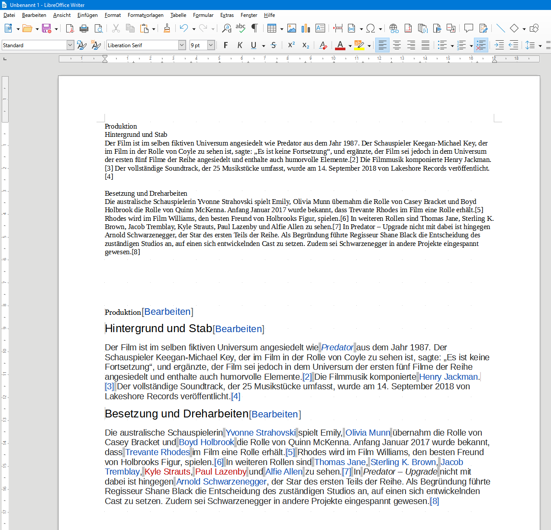
Task: Apply the red font color
Action: tap(340, 45)
